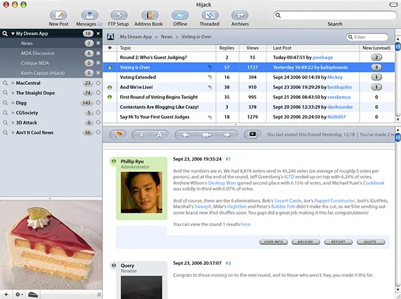Screen dimensions: 401x299
Task: Expand The Straight Dope group
Action: click(13, 93)
